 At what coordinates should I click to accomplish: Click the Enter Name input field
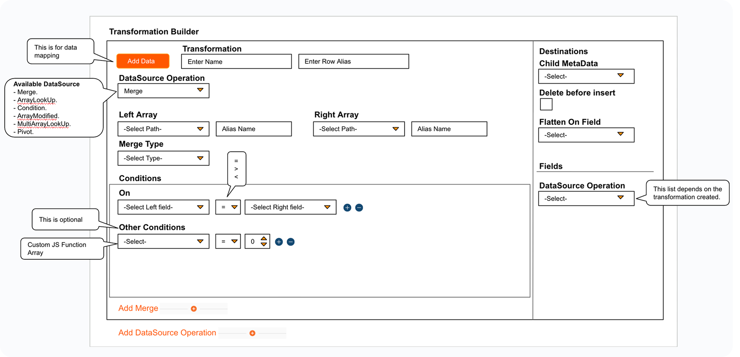tap(236, 61)
